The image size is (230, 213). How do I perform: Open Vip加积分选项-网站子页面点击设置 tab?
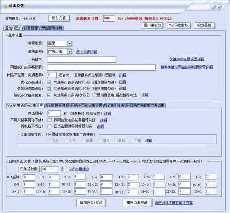click(74, 106)
